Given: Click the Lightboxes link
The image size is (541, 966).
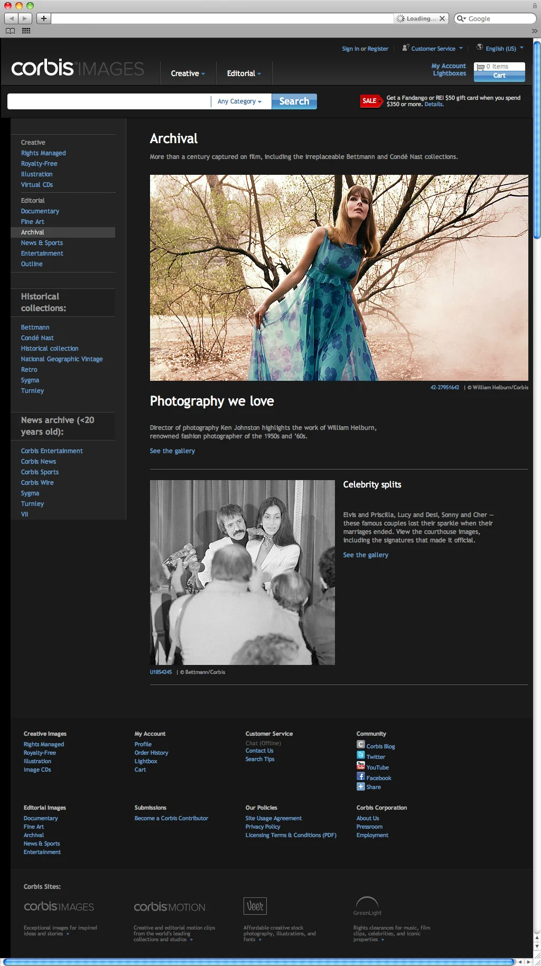Looking at the screenshot, I should [450, 73].
